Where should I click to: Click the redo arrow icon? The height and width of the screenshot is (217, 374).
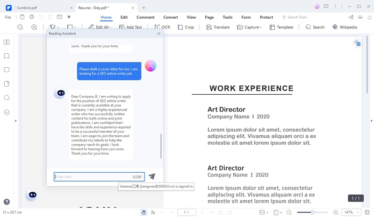(50, 17)
